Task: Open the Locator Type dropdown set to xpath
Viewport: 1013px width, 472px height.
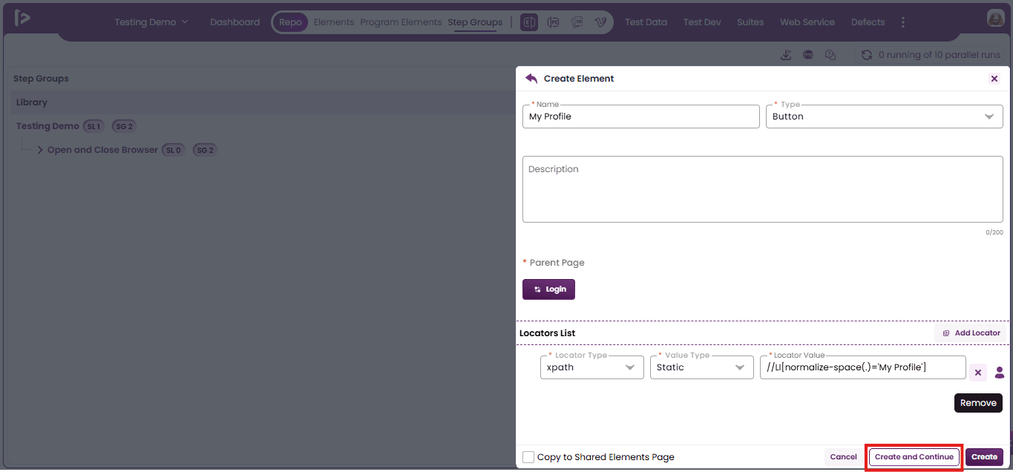Action: coord(591,367)
